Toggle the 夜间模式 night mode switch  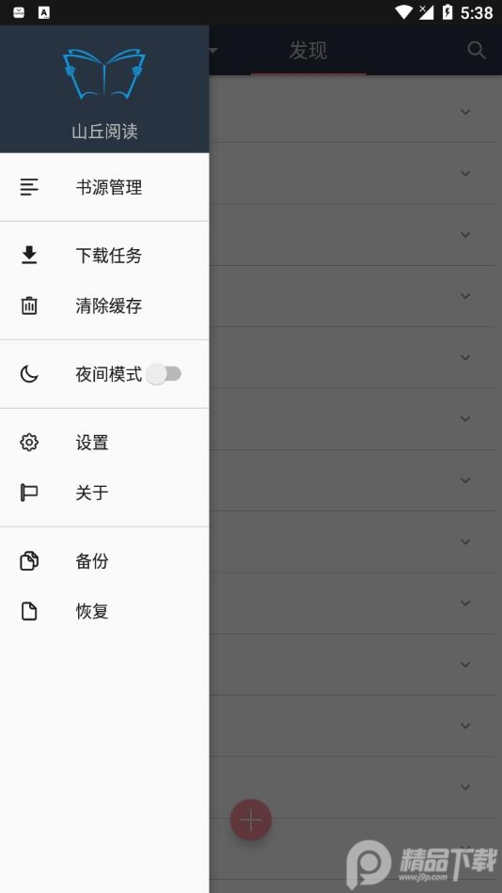point(164,374)
